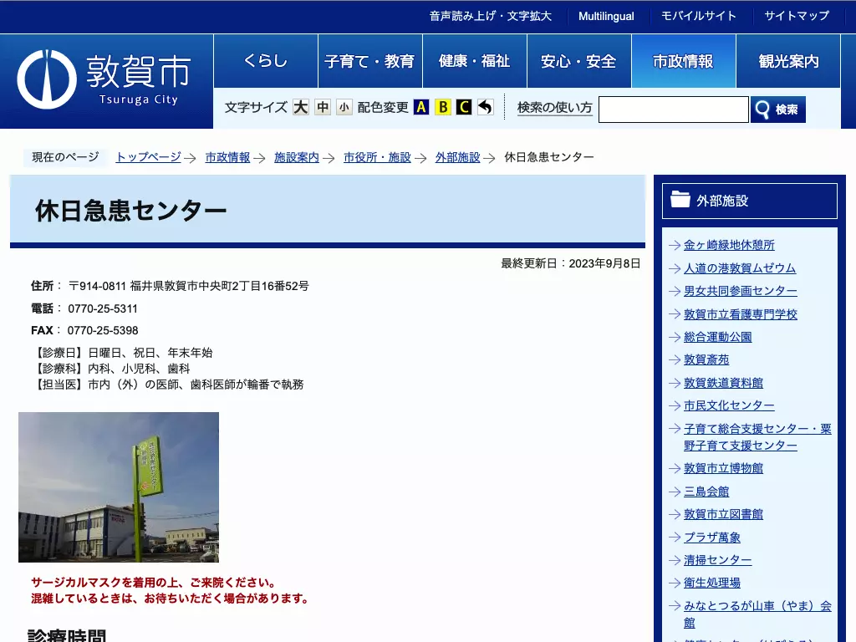
Task: Apply color scheme C
Action: 464,107
